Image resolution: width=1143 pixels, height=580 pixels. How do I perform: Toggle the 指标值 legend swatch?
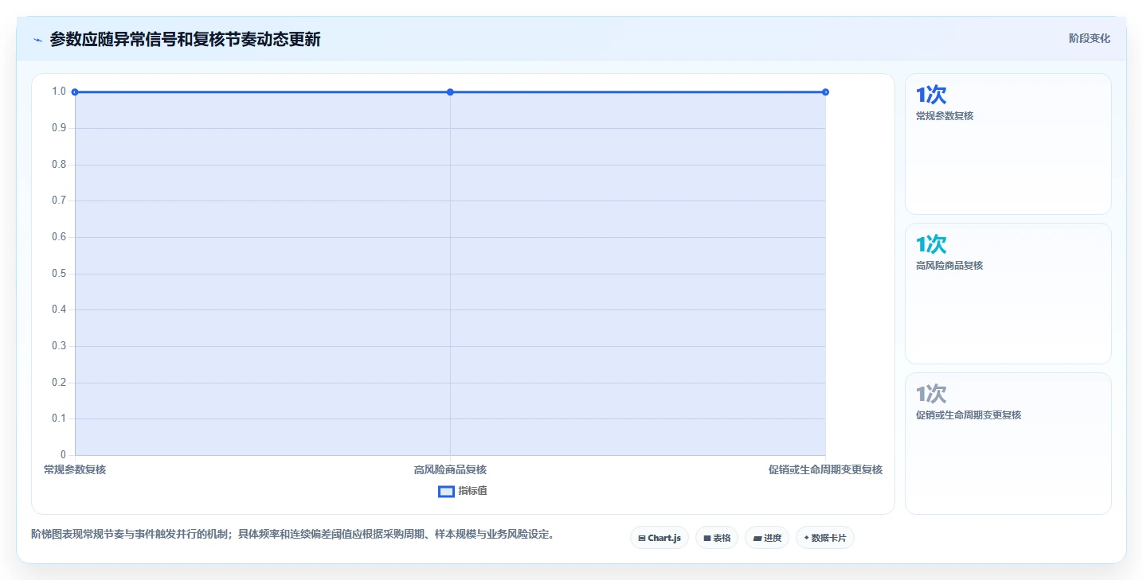pos(446,491)
